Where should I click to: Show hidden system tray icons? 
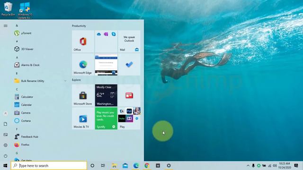(x=248, y=166)
